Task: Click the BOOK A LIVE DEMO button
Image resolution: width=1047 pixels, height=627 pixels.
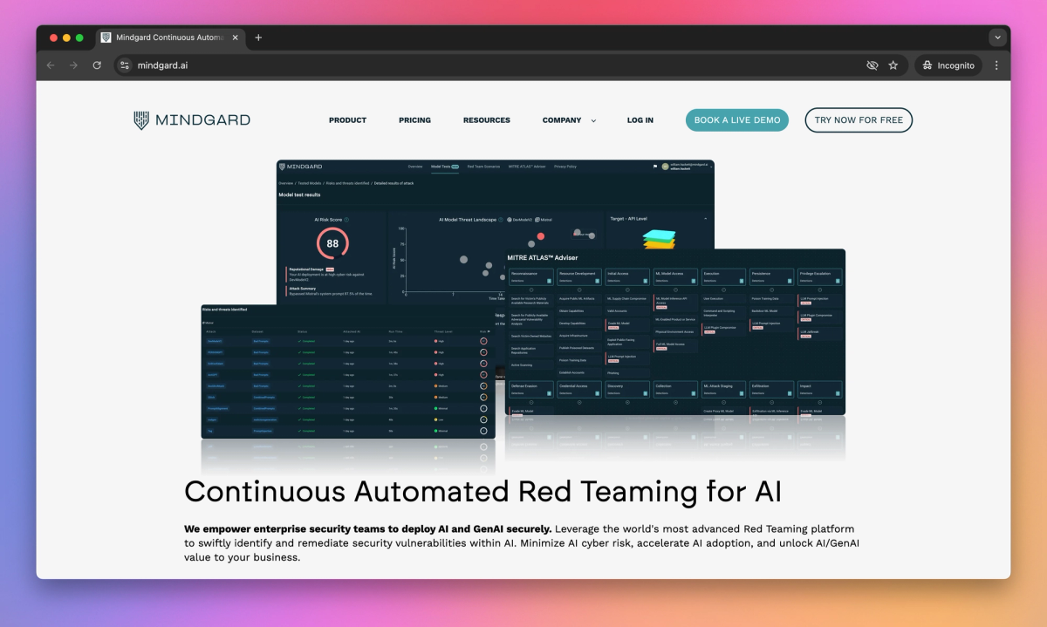Action: tap(736, 120)
